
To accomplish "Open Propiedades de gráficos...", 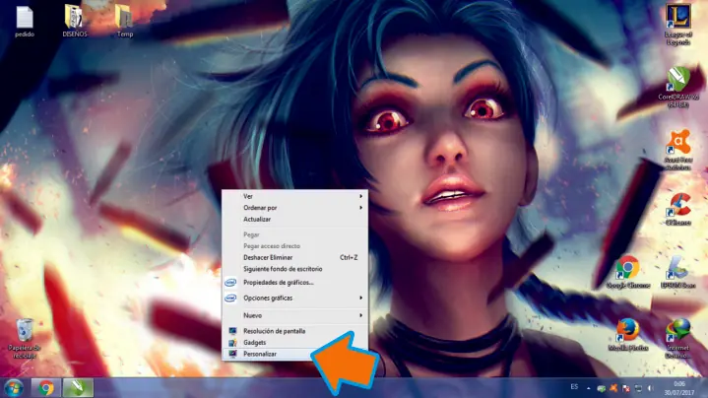I will point(294,283).
